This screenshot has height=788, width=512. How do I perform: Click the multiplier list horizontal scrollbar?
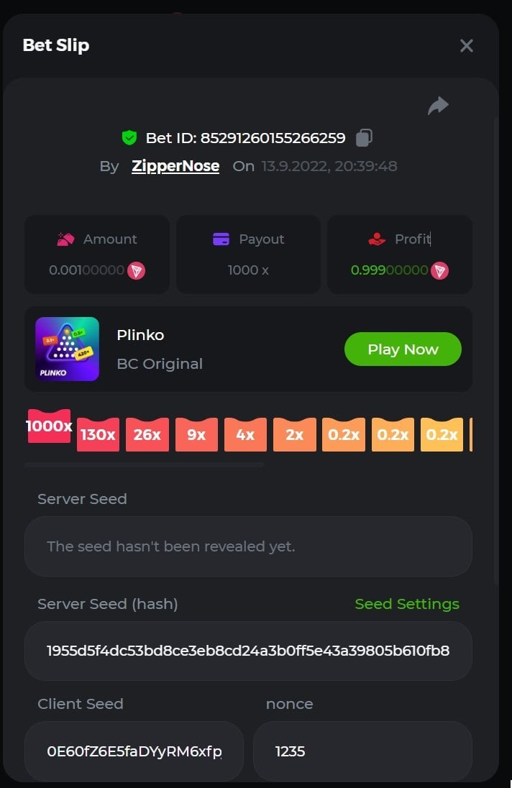click(x=144, y=465)
